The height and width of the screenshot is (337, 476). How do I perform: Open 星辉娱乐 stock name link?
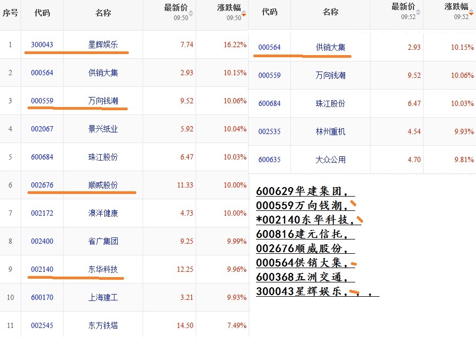pos(103,45)
